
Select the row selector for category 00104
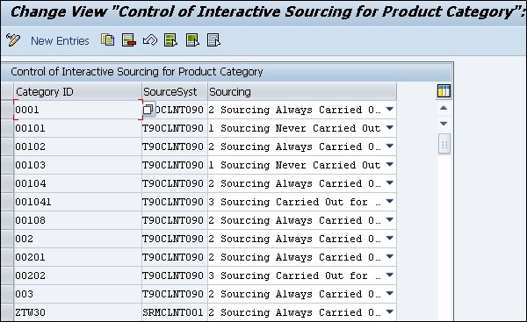click(7, 183)
